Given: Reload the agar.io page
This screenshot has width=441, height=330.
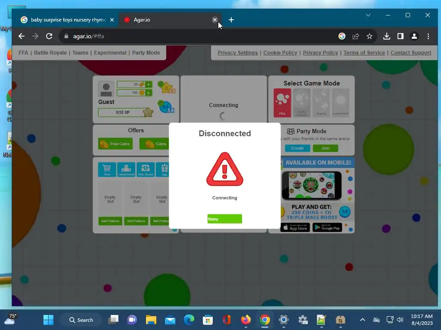Looking at the screenshot, I should [x=49, y=36].
